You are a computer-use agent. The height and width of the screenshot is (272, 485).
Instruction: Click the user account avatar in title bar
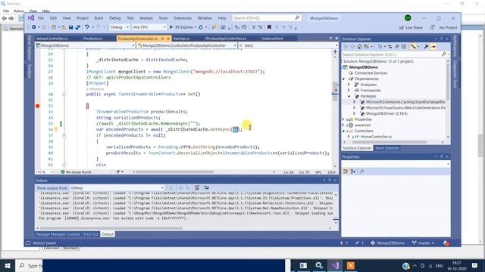(x=408, y=18)
